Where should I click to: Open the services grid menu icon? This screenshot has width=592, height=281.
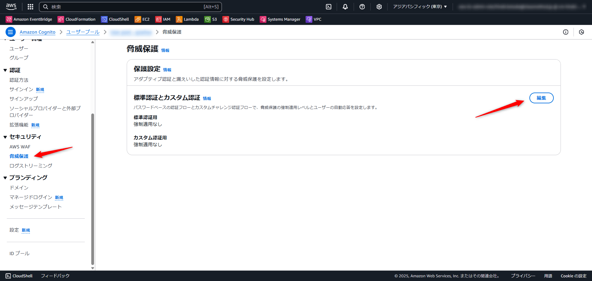[x=30, y=7]
